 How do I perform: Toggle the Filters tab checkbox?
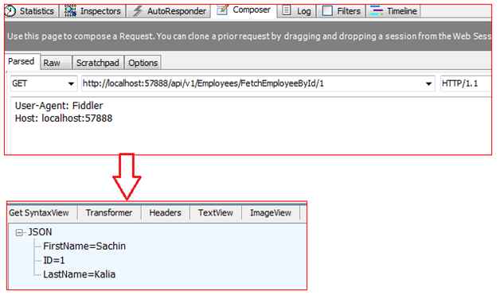327,11
